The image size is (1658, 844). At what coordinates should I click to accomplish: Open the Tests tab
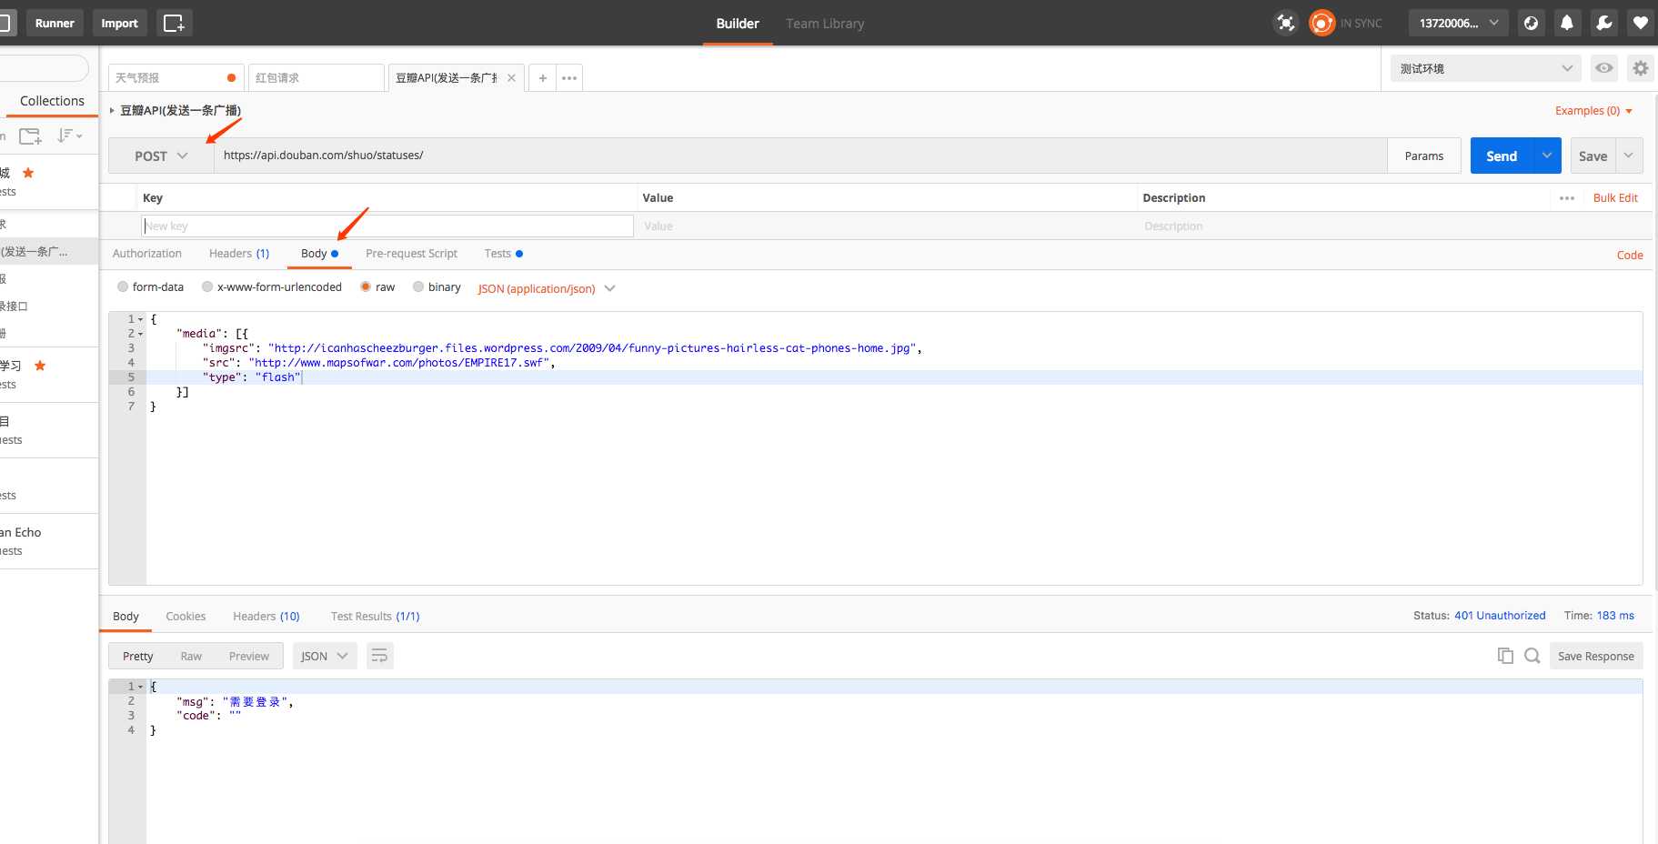pyautogui.click(x=503, y=254)
